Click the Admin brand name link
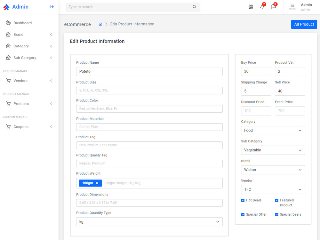Image resolution: width=320 pixels, height=240 pixels. tap(20, 7)
